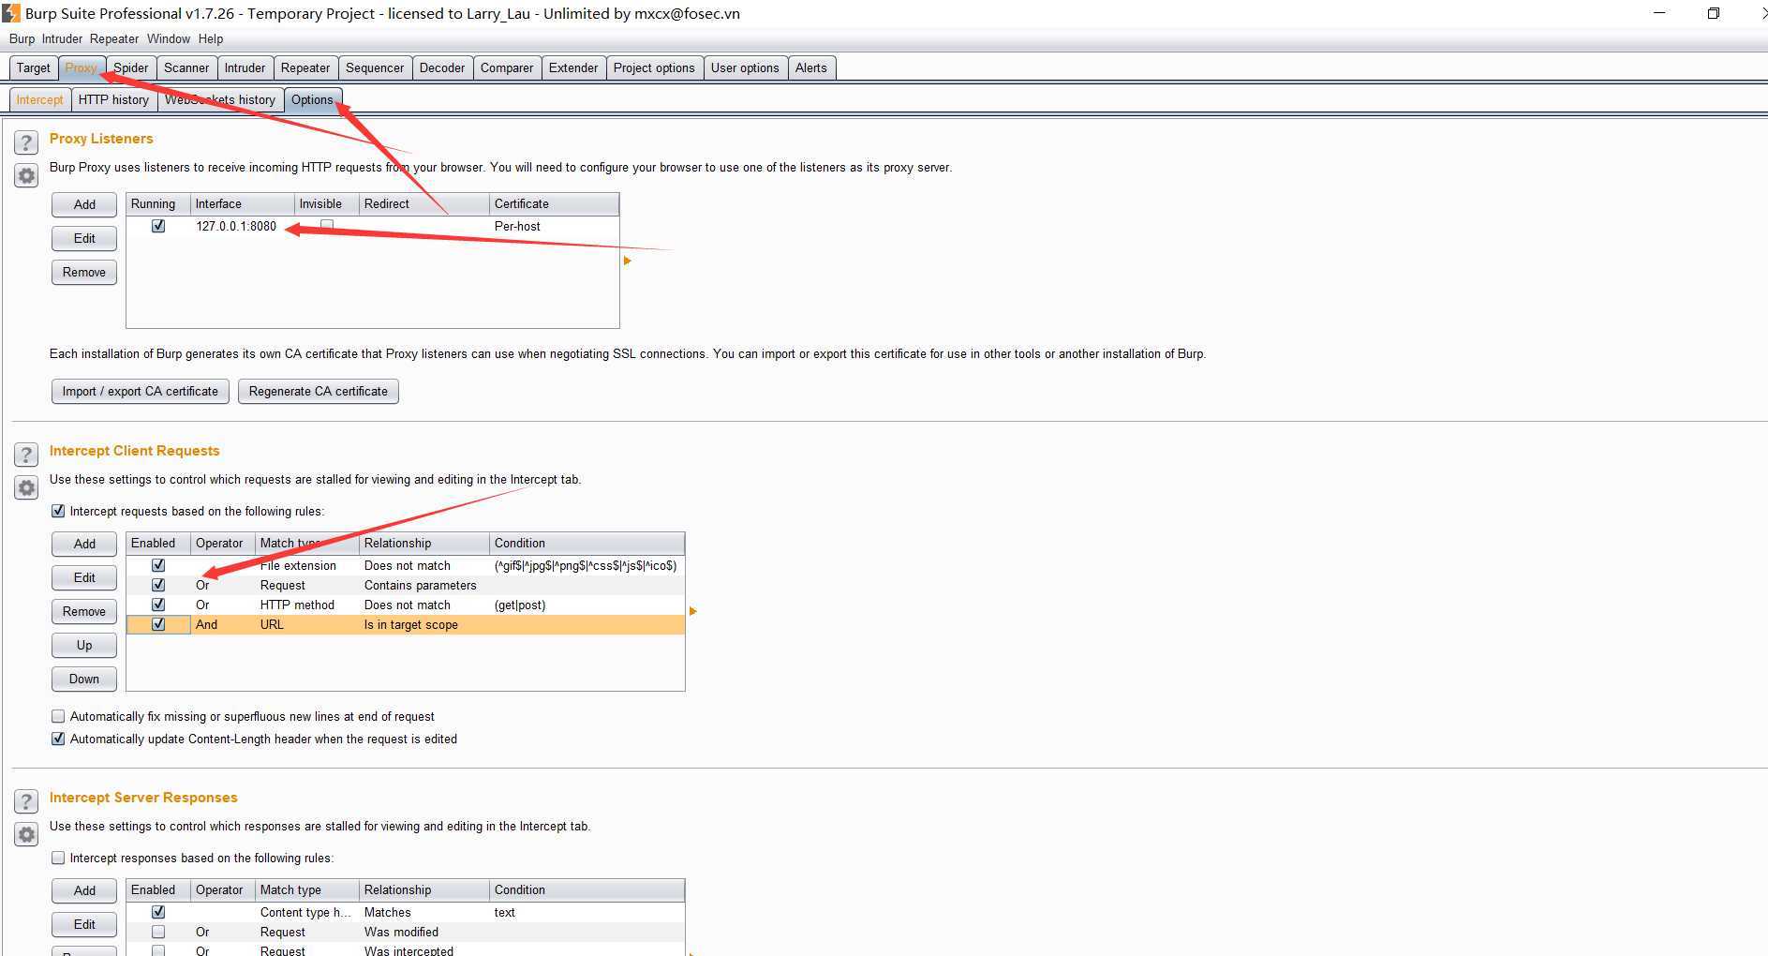Click the Burp Suite application icon
Screen dimensions: 1768x956
click(10, 13)
